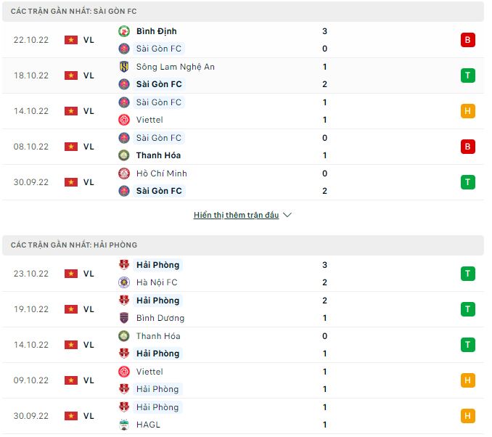Click the Thanh Hóa crest in 08.10.22 match

click(x=123, y=155)
